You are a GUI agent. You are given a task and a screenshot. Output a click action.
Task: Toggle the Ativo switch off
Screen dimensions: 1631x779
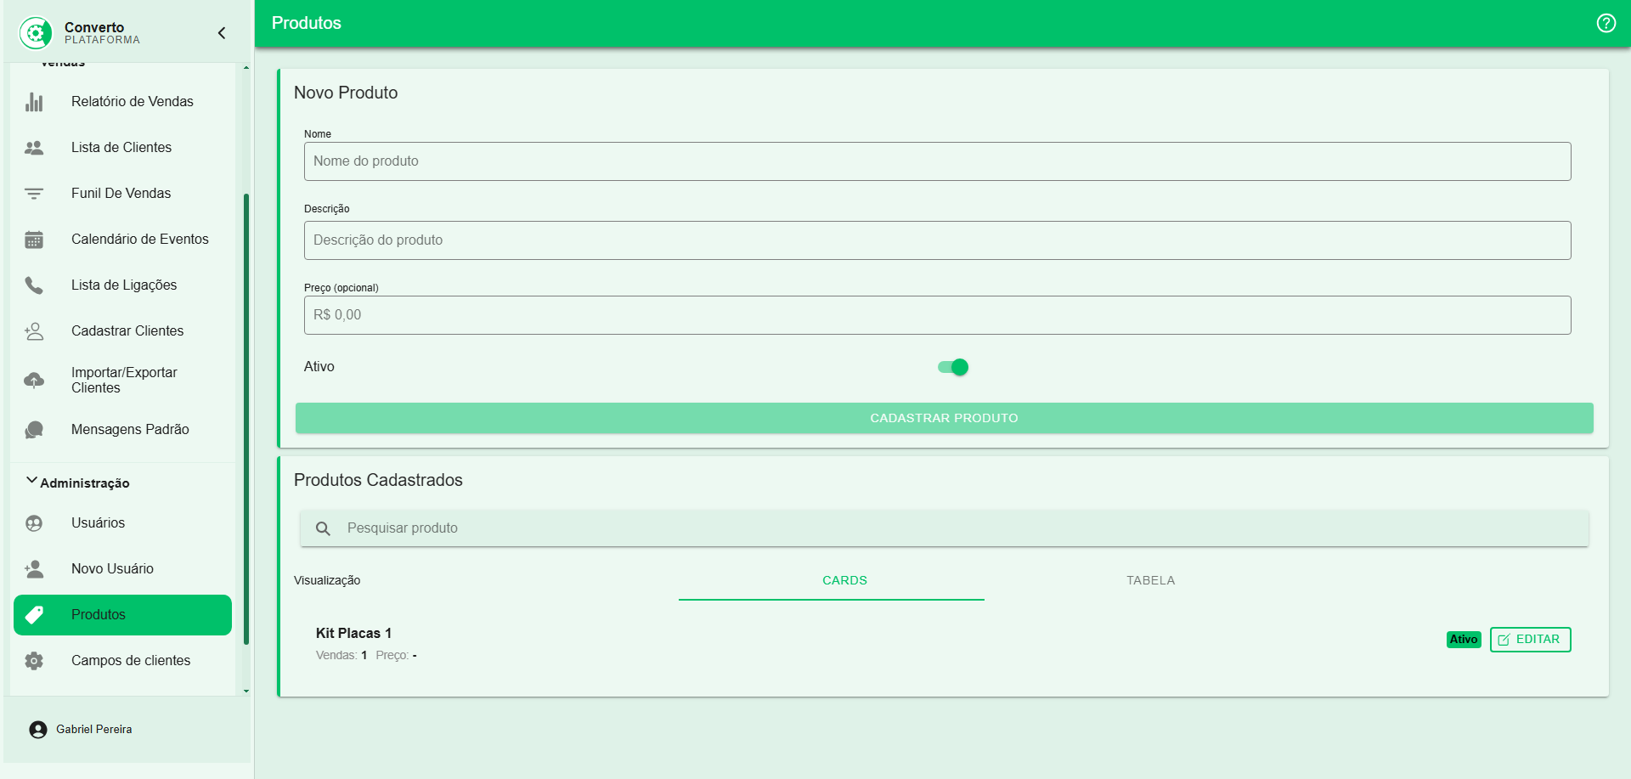point(953,367)
